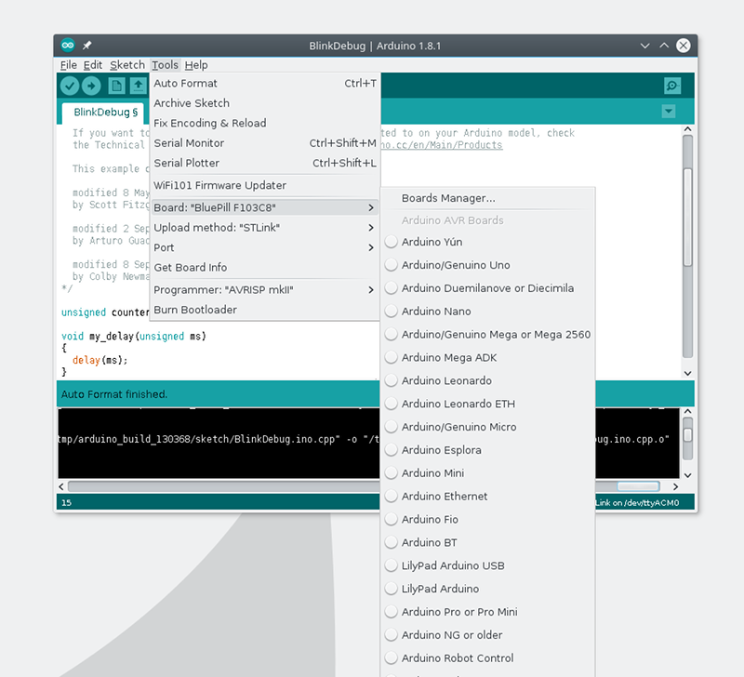The image size is (744, 677).
Task: Click the New sketch document icon
Action: coord(116,86)
